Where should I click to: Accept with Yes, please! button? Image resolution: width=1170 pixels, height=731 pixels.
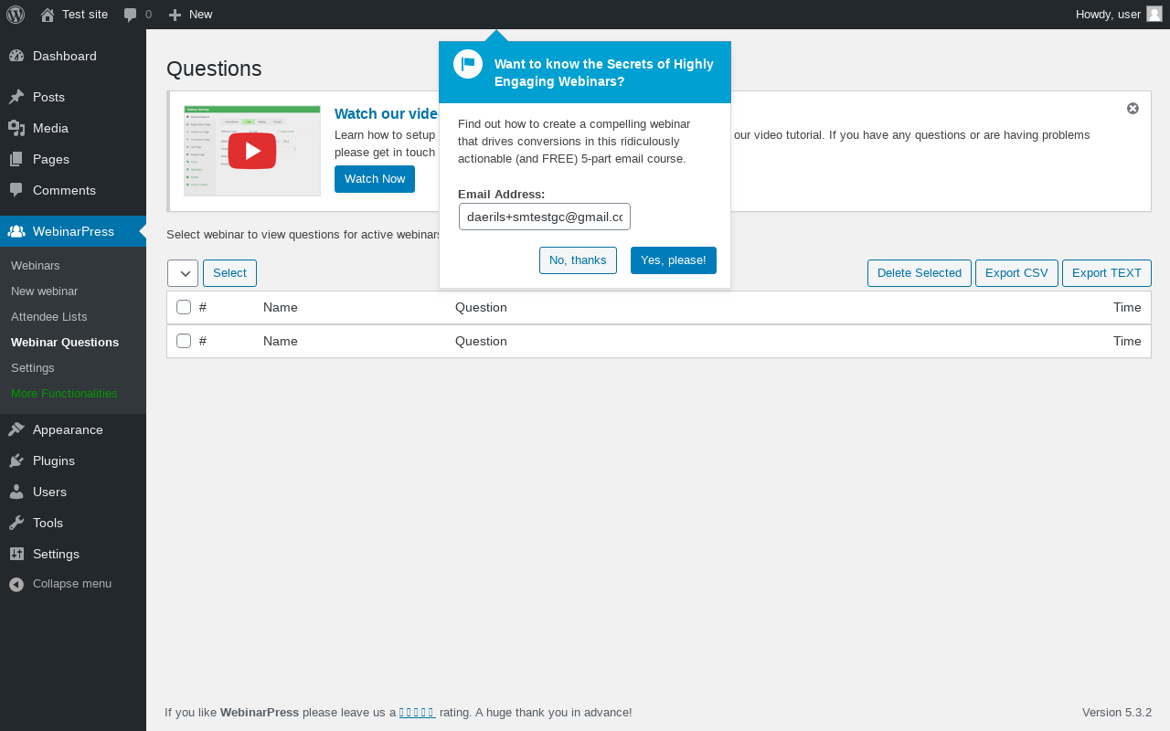point(674,260)
